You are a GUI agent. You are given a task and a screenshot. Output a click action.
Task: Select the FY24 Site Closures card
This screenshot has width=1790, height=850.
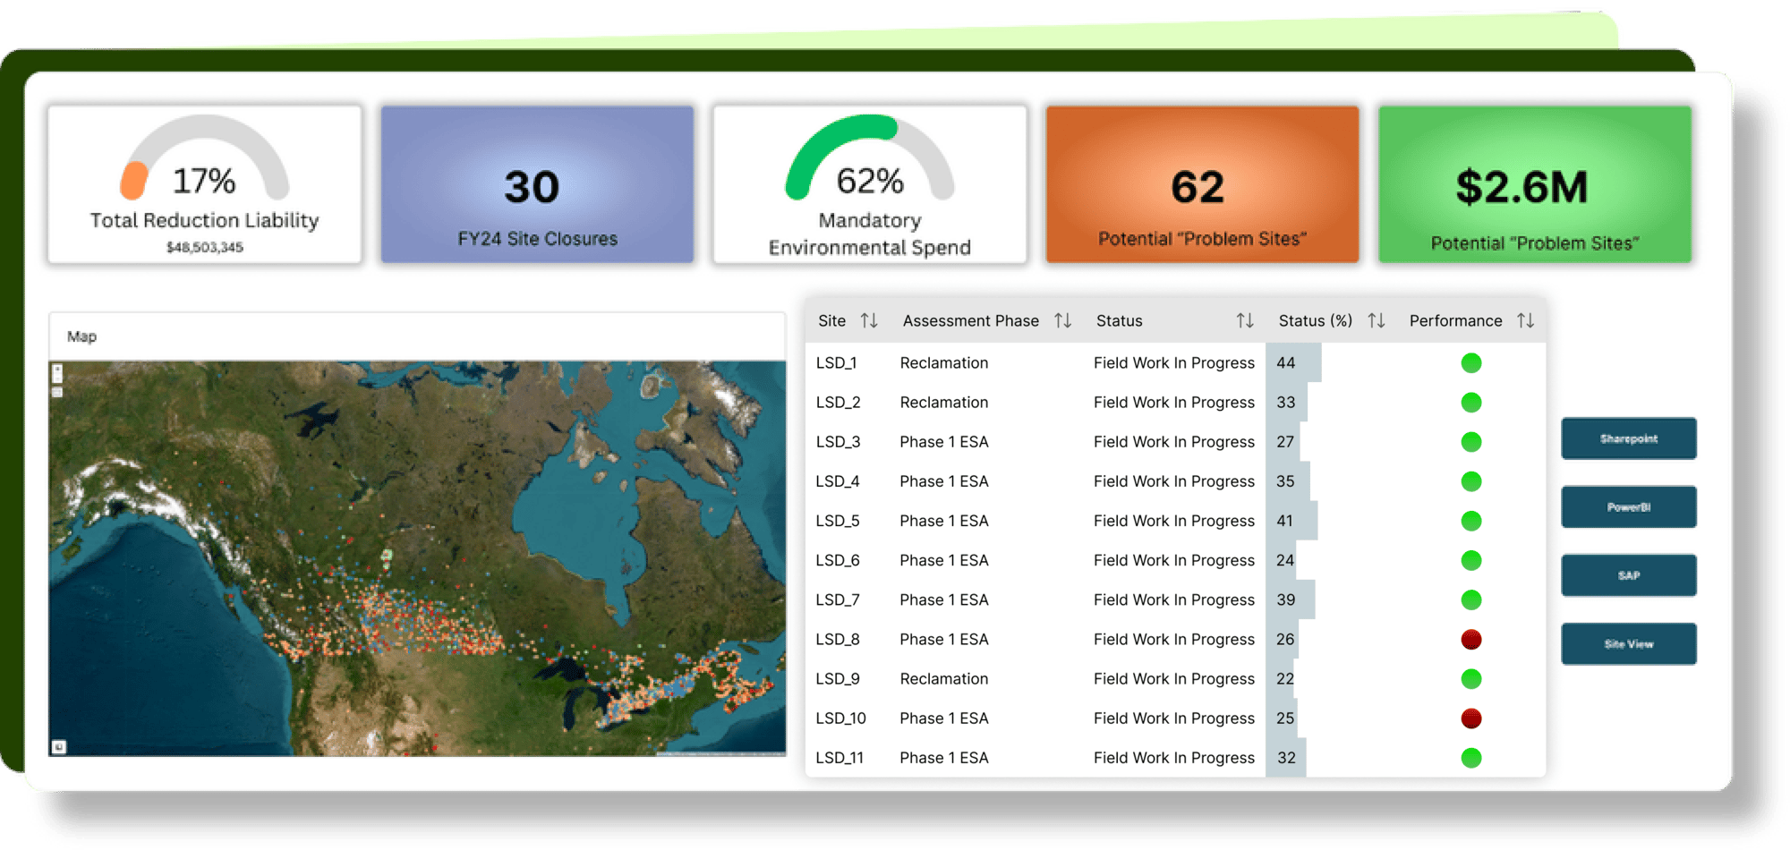(537, 184)
